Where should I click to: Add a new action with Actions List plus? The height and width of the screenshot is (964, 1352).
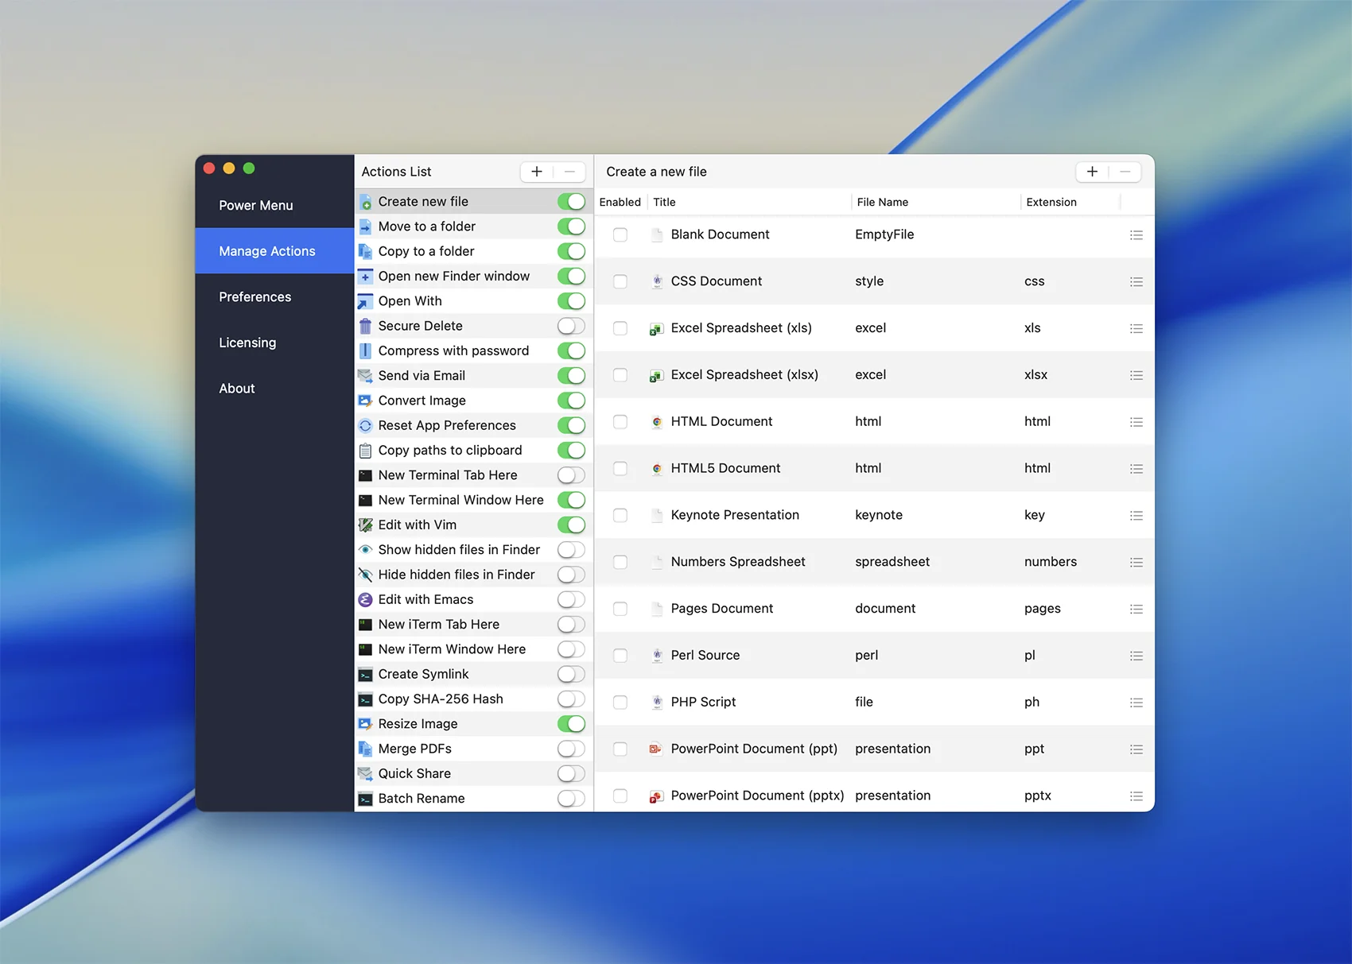(537, 172)
